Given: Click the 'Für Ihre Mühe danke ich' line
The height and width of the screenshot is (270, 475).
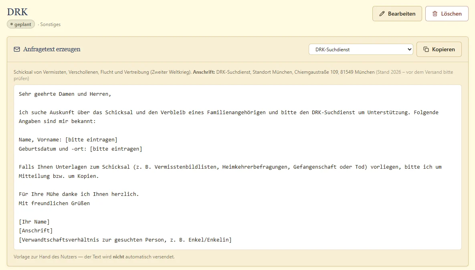Looking at the screenshot, I should click(79, 194).
